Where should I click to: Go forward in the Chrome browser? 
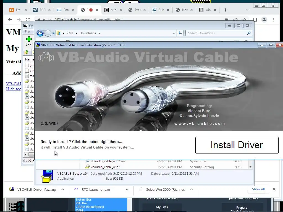pos(19,20)
